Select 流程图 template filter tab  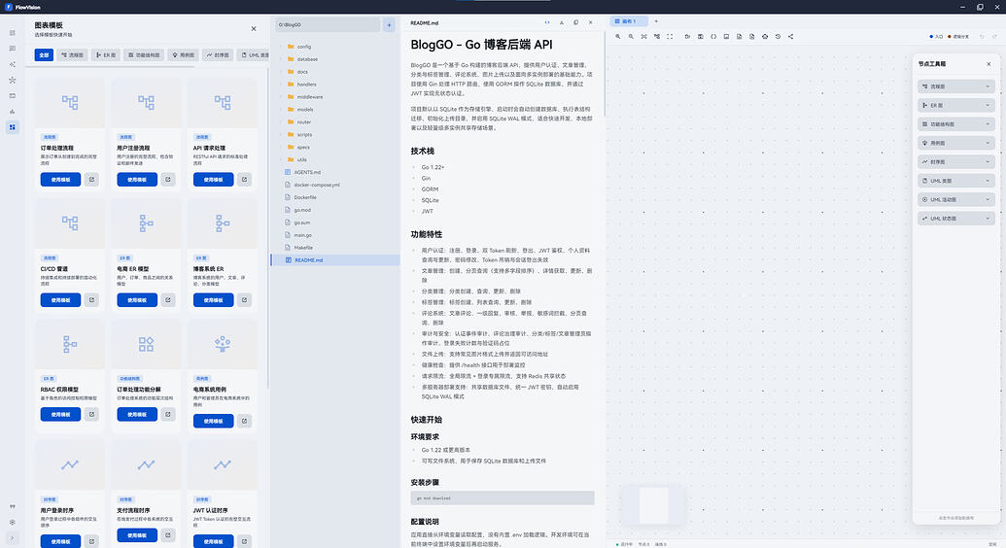coord(72,55)
